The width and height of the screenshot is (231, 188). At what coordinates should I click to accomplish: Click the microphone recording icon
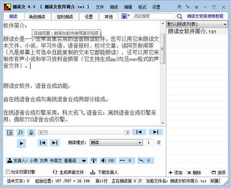31,133
